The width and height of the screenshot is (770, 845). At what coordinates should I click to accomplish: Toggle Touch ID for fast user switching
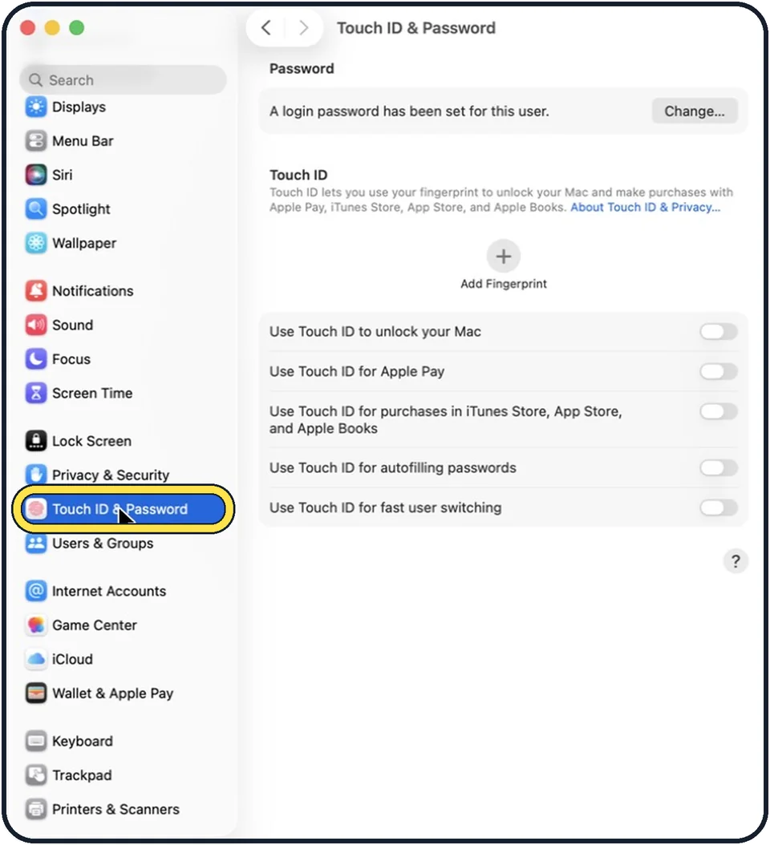pyautogui.click(x=718, y=507)
